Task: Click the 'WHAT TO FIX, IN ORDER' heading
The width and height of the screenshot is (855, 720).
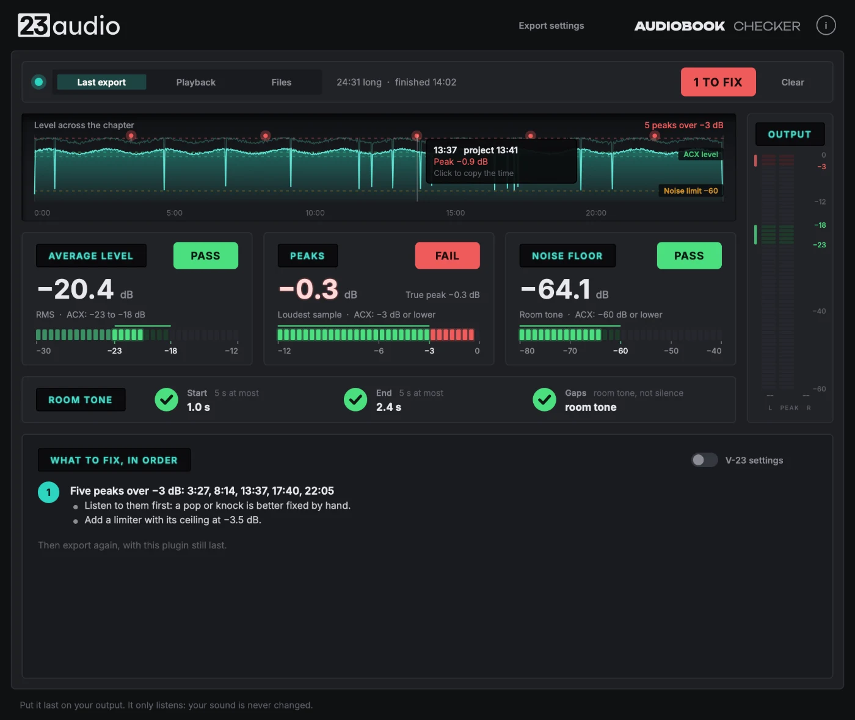Action: (114, 460)
